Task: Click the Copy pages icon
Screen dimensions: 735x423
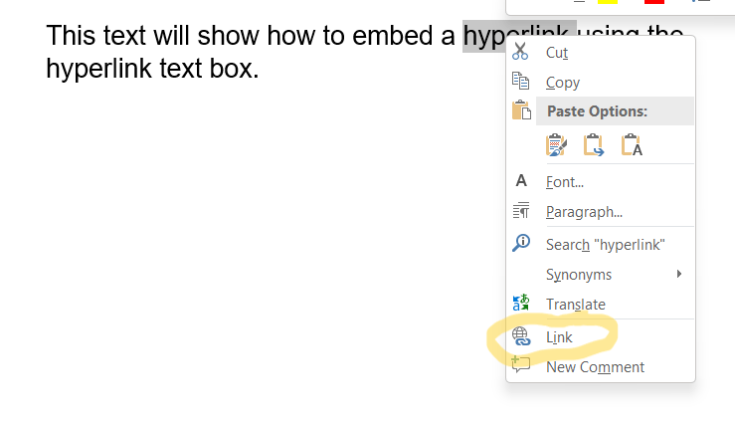Action: click(x=520, y=83)
